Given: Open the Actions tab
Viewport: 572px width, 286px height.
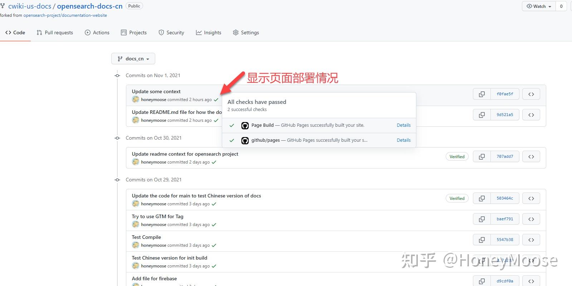Looking at the screenshot, I should pyautogui.click(x=97, y=32).
